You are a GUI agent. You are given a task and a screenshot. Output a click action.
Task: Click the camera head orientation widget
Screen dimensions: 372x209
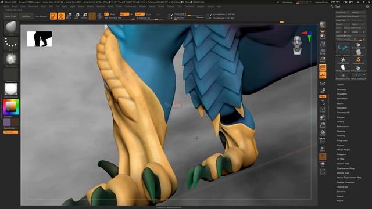[297, 45]
